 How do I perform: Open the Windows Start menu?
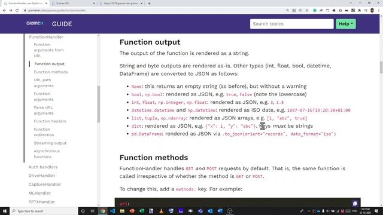[x=5, y=211]
